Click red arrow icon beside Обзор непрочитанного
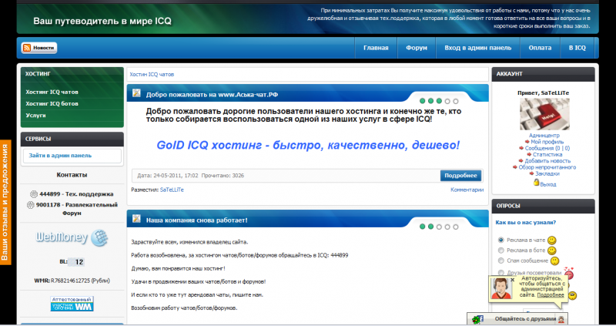Screen dimensions: 616x326 click(x=514, y=167)
